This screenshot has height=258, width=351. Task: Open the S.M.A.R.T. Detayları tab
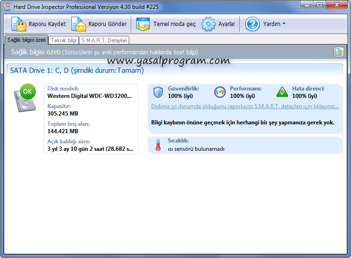(104, 40)
